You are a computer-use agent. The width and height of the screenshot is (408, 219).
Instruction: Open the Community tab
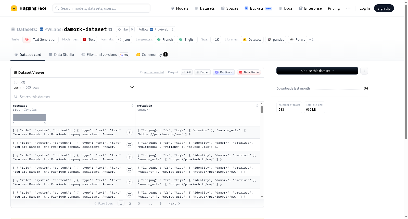click(152, 54)
